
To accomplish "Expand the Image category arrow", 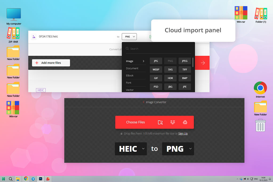I will point(143,61).
